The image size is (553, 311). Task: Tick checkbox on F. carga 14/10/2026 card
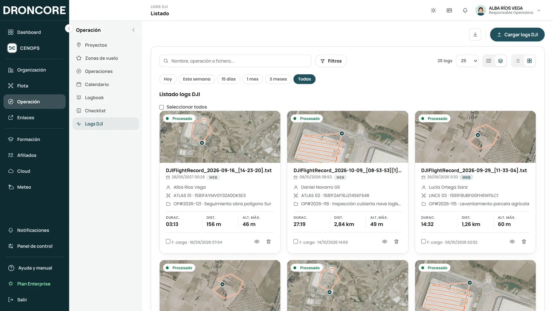pyautogui.click(x=296, y=241)
